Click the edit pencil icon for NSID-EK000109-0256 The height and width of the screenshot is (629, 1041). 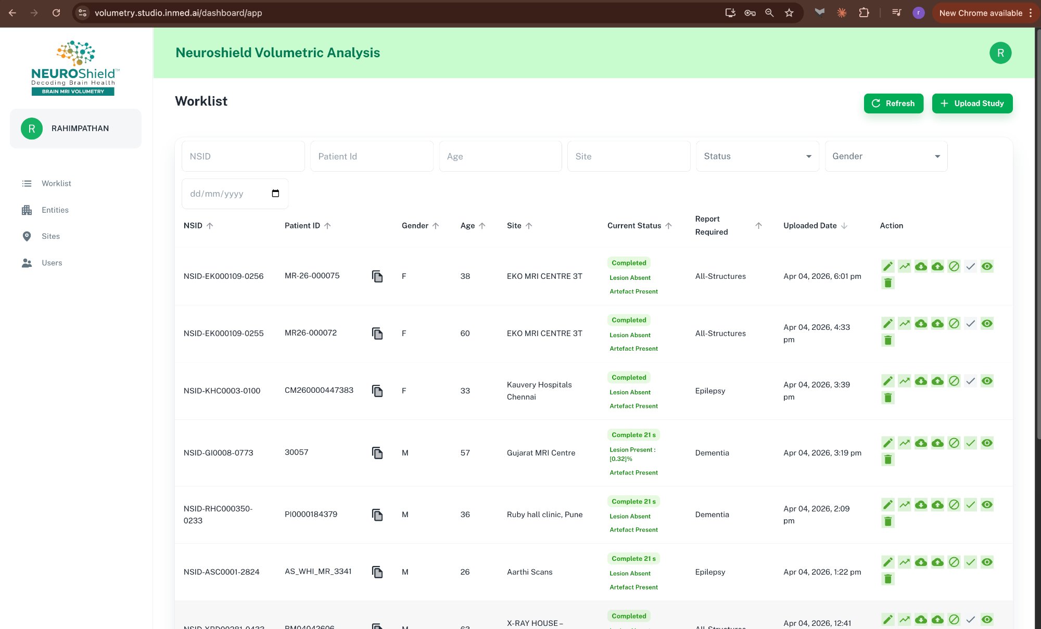click(x=888, y=266)
